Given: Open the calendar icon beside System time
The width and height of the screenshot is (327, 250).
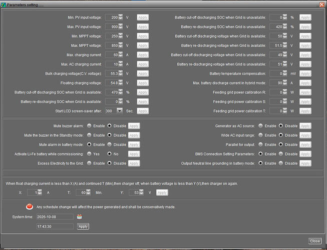Looking at the screenshot, I should (79, 217).
